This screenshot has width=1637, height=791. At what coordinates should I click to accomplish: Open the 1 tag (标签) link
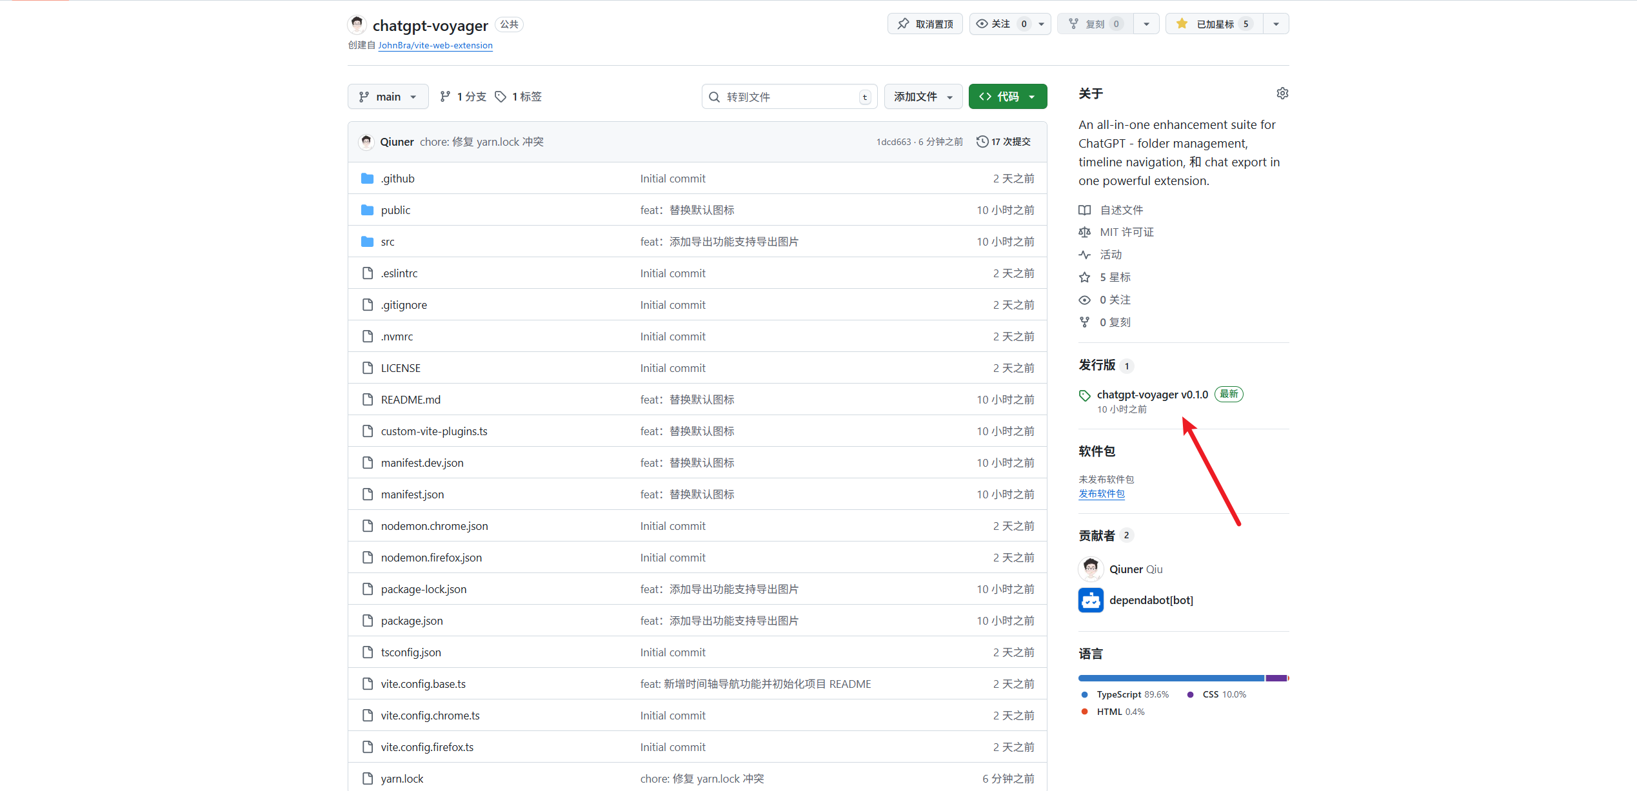[x=519, y=97]
